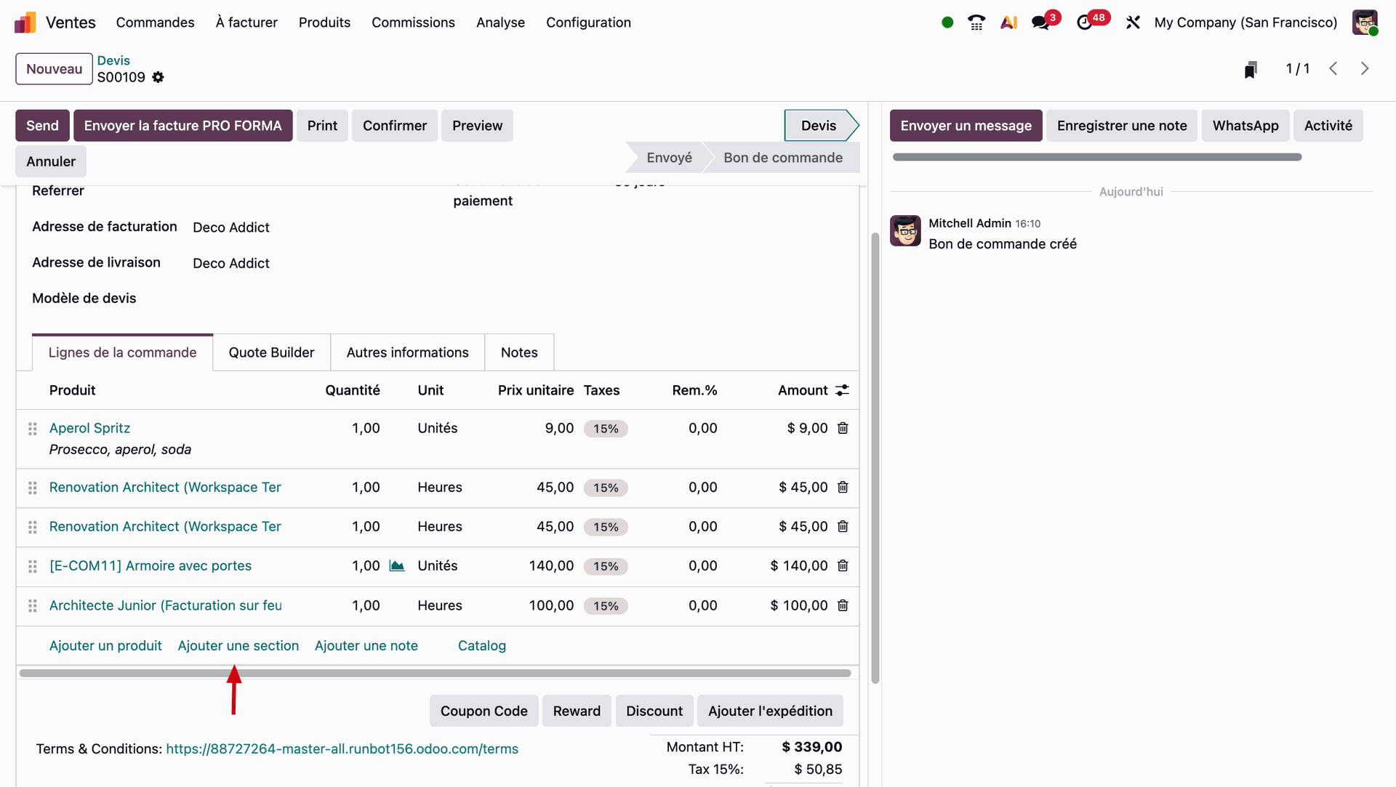Switch to the Autres informations tab
Screen dimensions: 1396x787
click(x=407, y=352)
